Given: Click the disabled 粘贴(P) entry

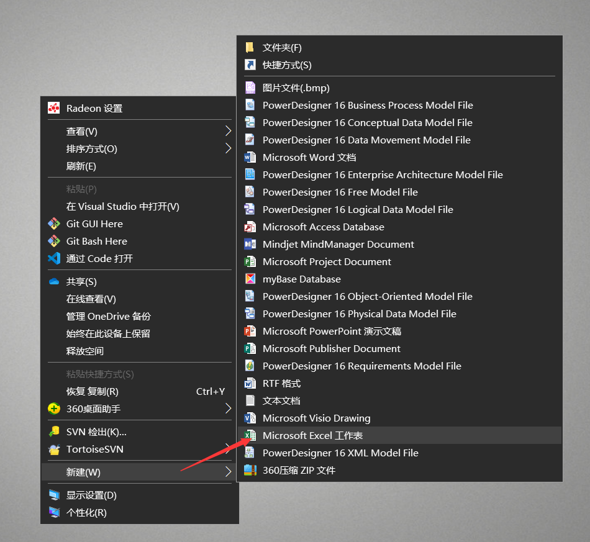Looking at the screenshot, I should 140,189.
